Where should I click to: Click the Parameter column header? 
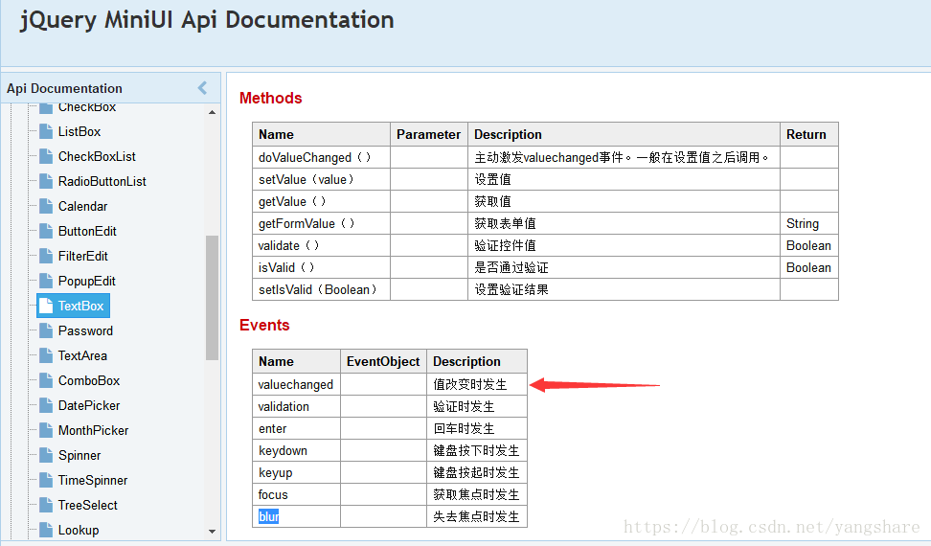429,134
